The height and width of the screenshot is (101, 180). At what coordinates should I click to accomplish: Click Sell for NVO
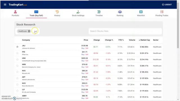(87, 86)
